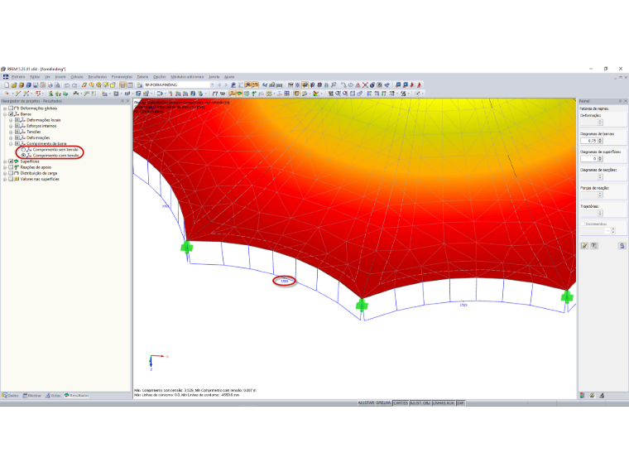Viewport: 629px width, 472px height.
Task: Click the red X delete-results icon
Action: (365, 85)
